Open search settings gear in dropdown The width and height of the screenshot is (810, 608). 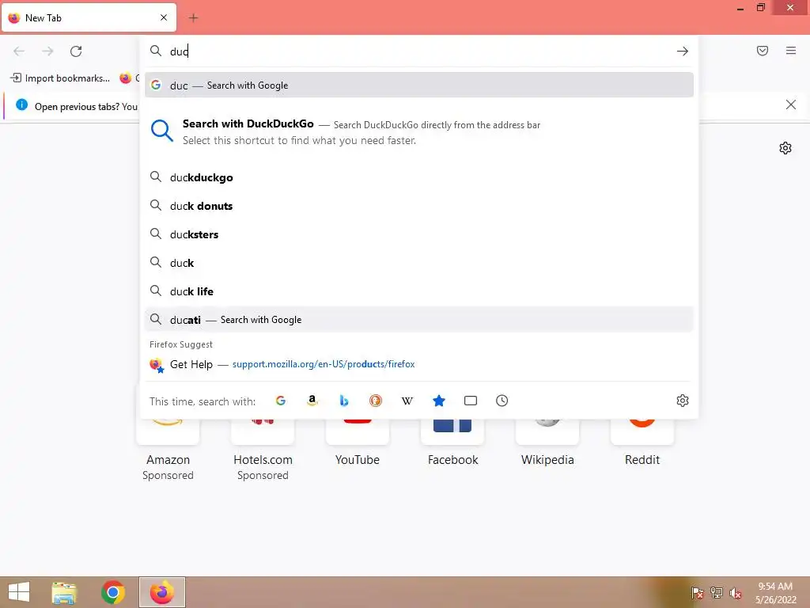682,401
